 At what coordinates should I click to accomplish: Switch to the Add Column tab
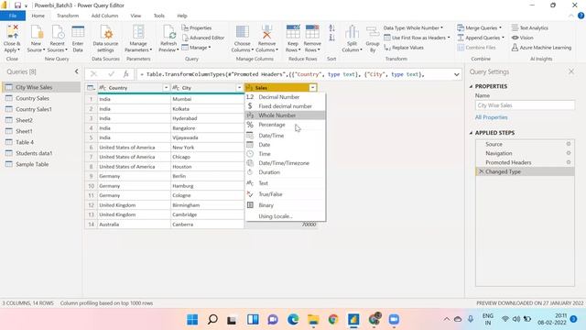pyautogui.click(x=104, y=16)
